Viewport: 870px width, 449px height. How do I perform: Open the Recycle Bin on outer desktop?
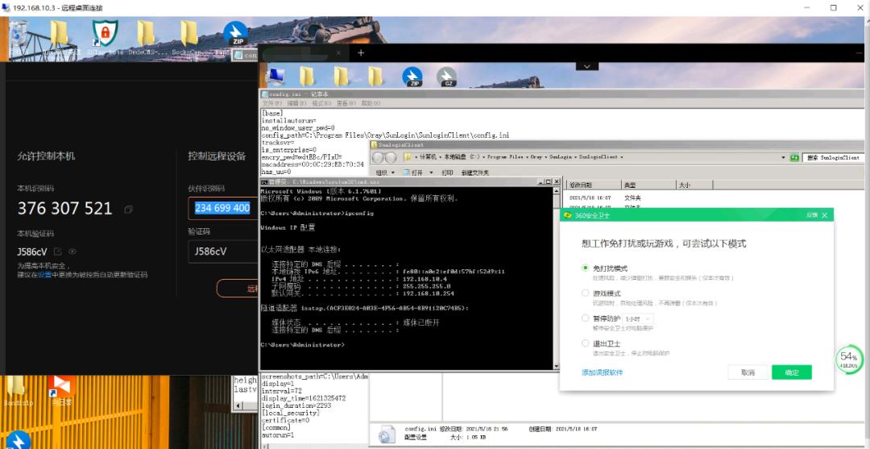click(x=18, y=37)
